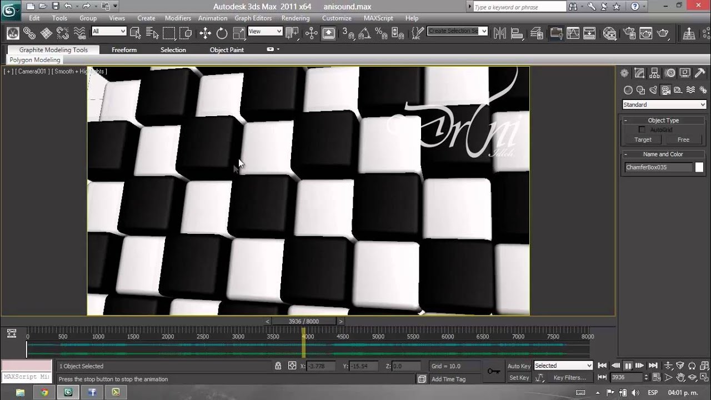Pause the animation playback
The height and width of the screenshot is (400, 711).
point(628,366)
